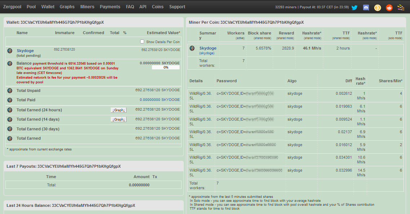Open the 24 hours Graph button
Viewport: 410px width, 214px height.
click(119, 110)
